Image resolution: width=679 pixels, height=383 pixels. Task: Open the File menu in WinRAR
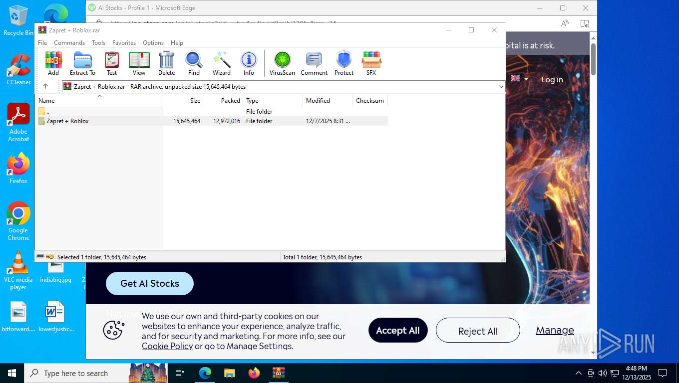(42, 43)
